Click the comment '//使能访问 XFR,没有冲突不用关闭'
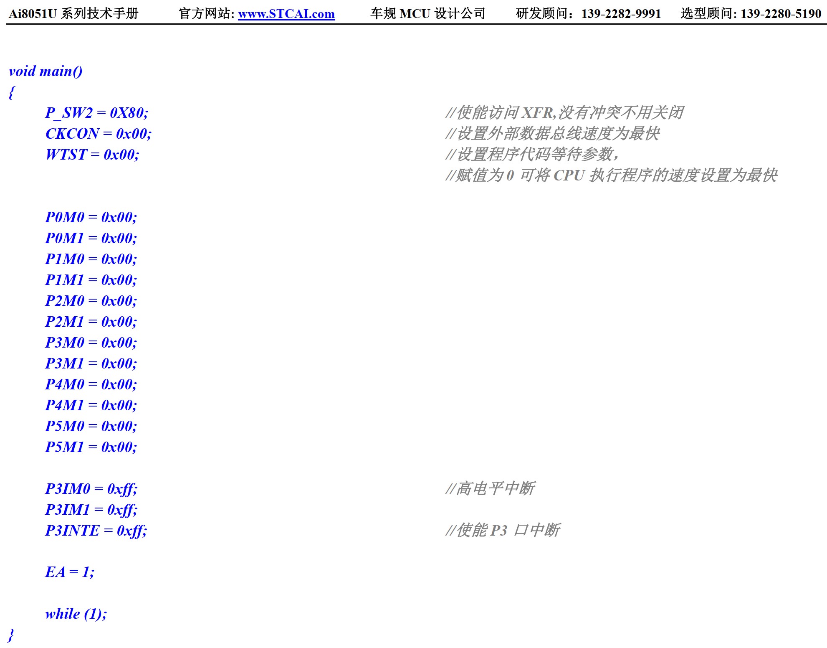 click(564, 113)
